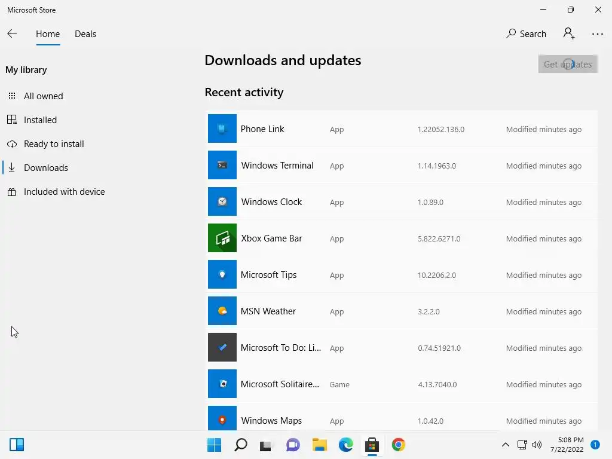Screen dimensions: 612x459
Task: Open the Microsoft To Do: Li... link
Action: coord(281,347)
